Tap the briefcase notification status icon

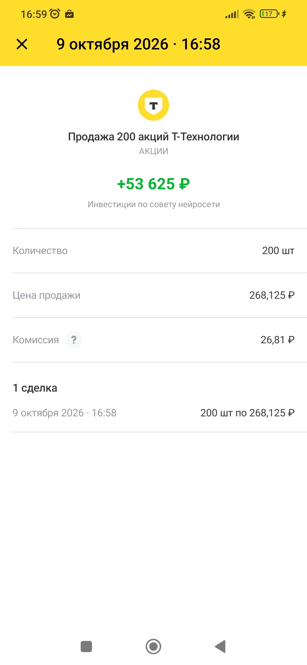[x=69, y=14]
